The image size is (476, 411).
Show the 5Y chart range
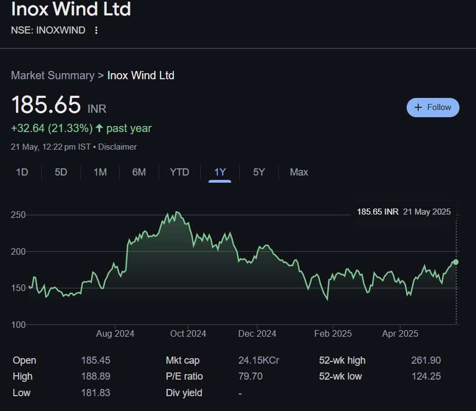[259, 172]
